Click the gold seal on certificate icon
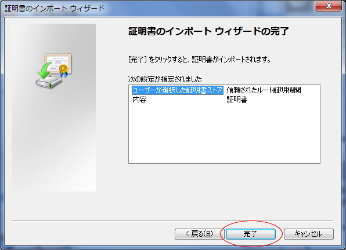The image size is (346, 250). [x=63, y=69]
